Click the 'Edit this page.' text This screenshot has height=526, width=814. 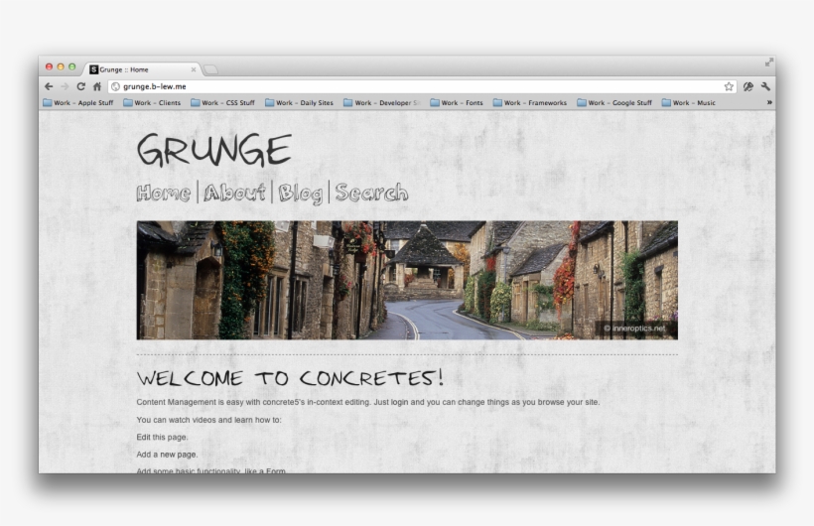coord(163,438)
